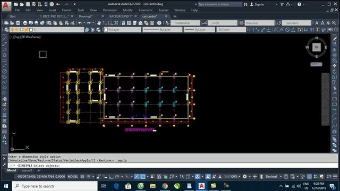Toggle Lineweight display in status bar
Viewport: 340px width, 191px height.
click(153, 177)
